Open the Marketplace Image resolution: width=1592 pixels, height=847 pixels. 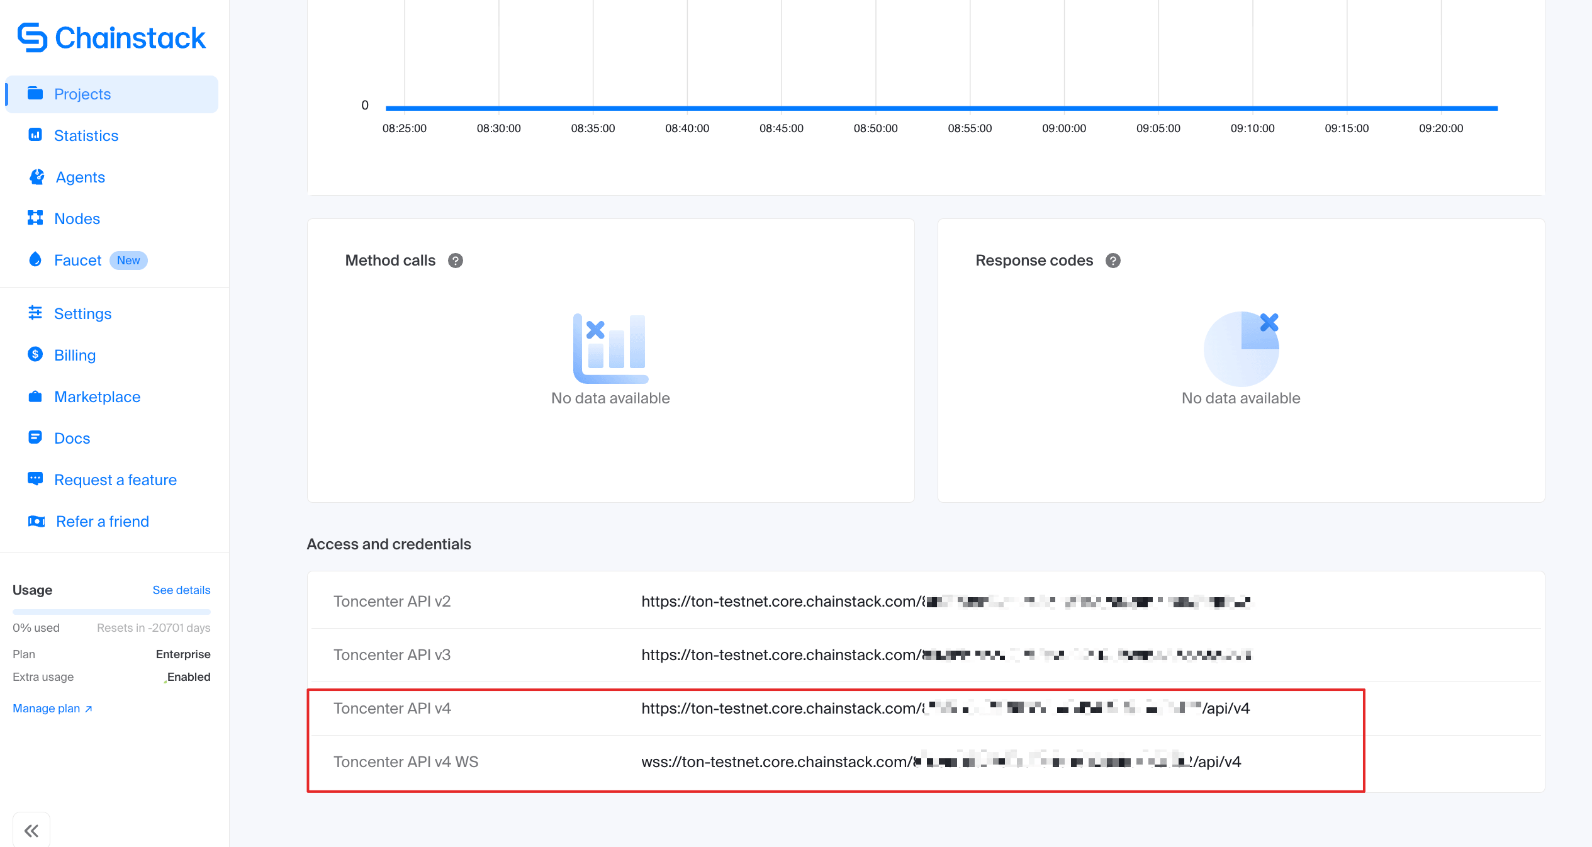98,396
